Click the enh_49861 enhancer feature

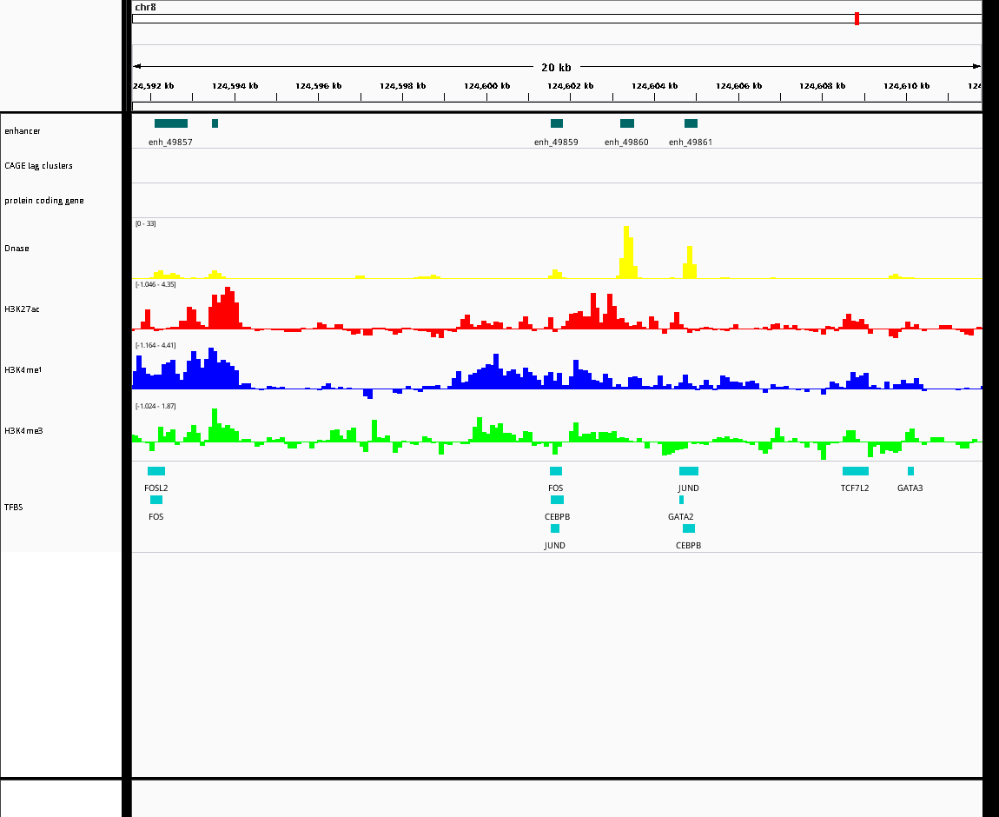click(x=691, y=123)
